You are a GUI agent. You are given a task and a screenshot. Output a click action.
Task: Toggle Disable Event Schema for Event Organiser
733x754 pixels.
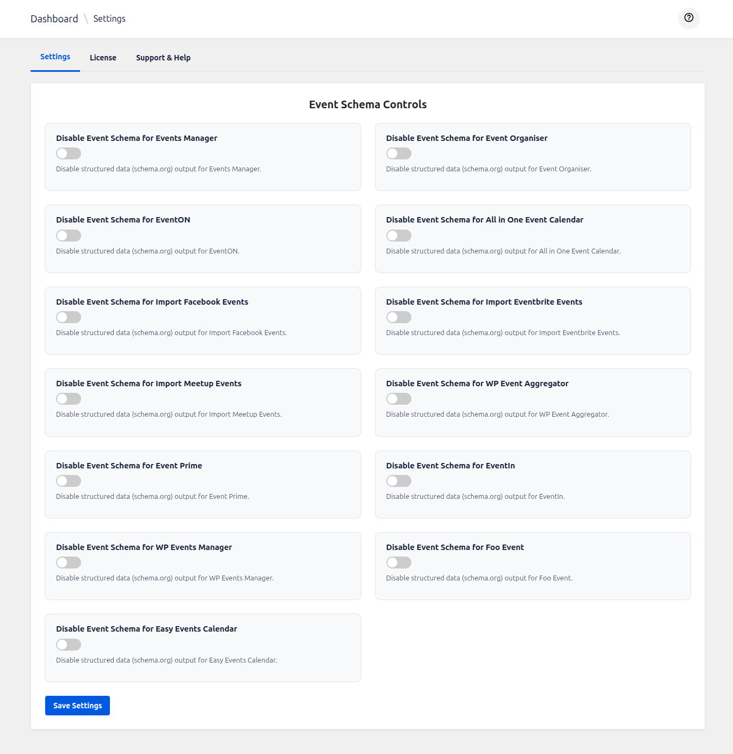[x=398, y=153]
